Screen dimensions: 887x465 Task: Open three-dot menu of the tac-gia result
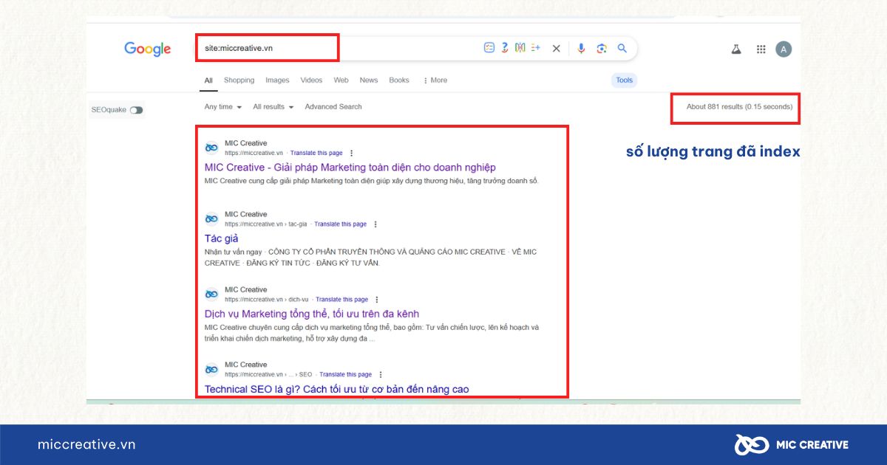(375, 224)
